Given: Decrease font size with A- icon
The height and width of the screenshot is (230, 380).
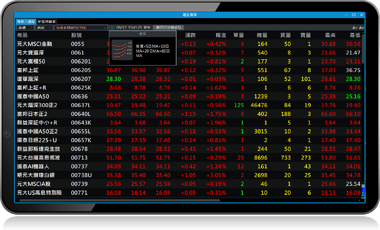Looking at the screenshot, I should (x=355, y=28).
